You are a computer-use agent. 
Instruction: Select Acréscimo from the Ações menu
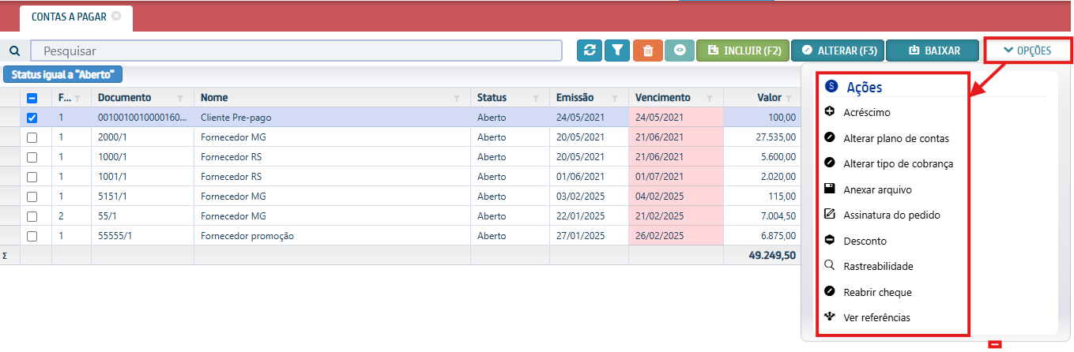[x=866, y=112]
